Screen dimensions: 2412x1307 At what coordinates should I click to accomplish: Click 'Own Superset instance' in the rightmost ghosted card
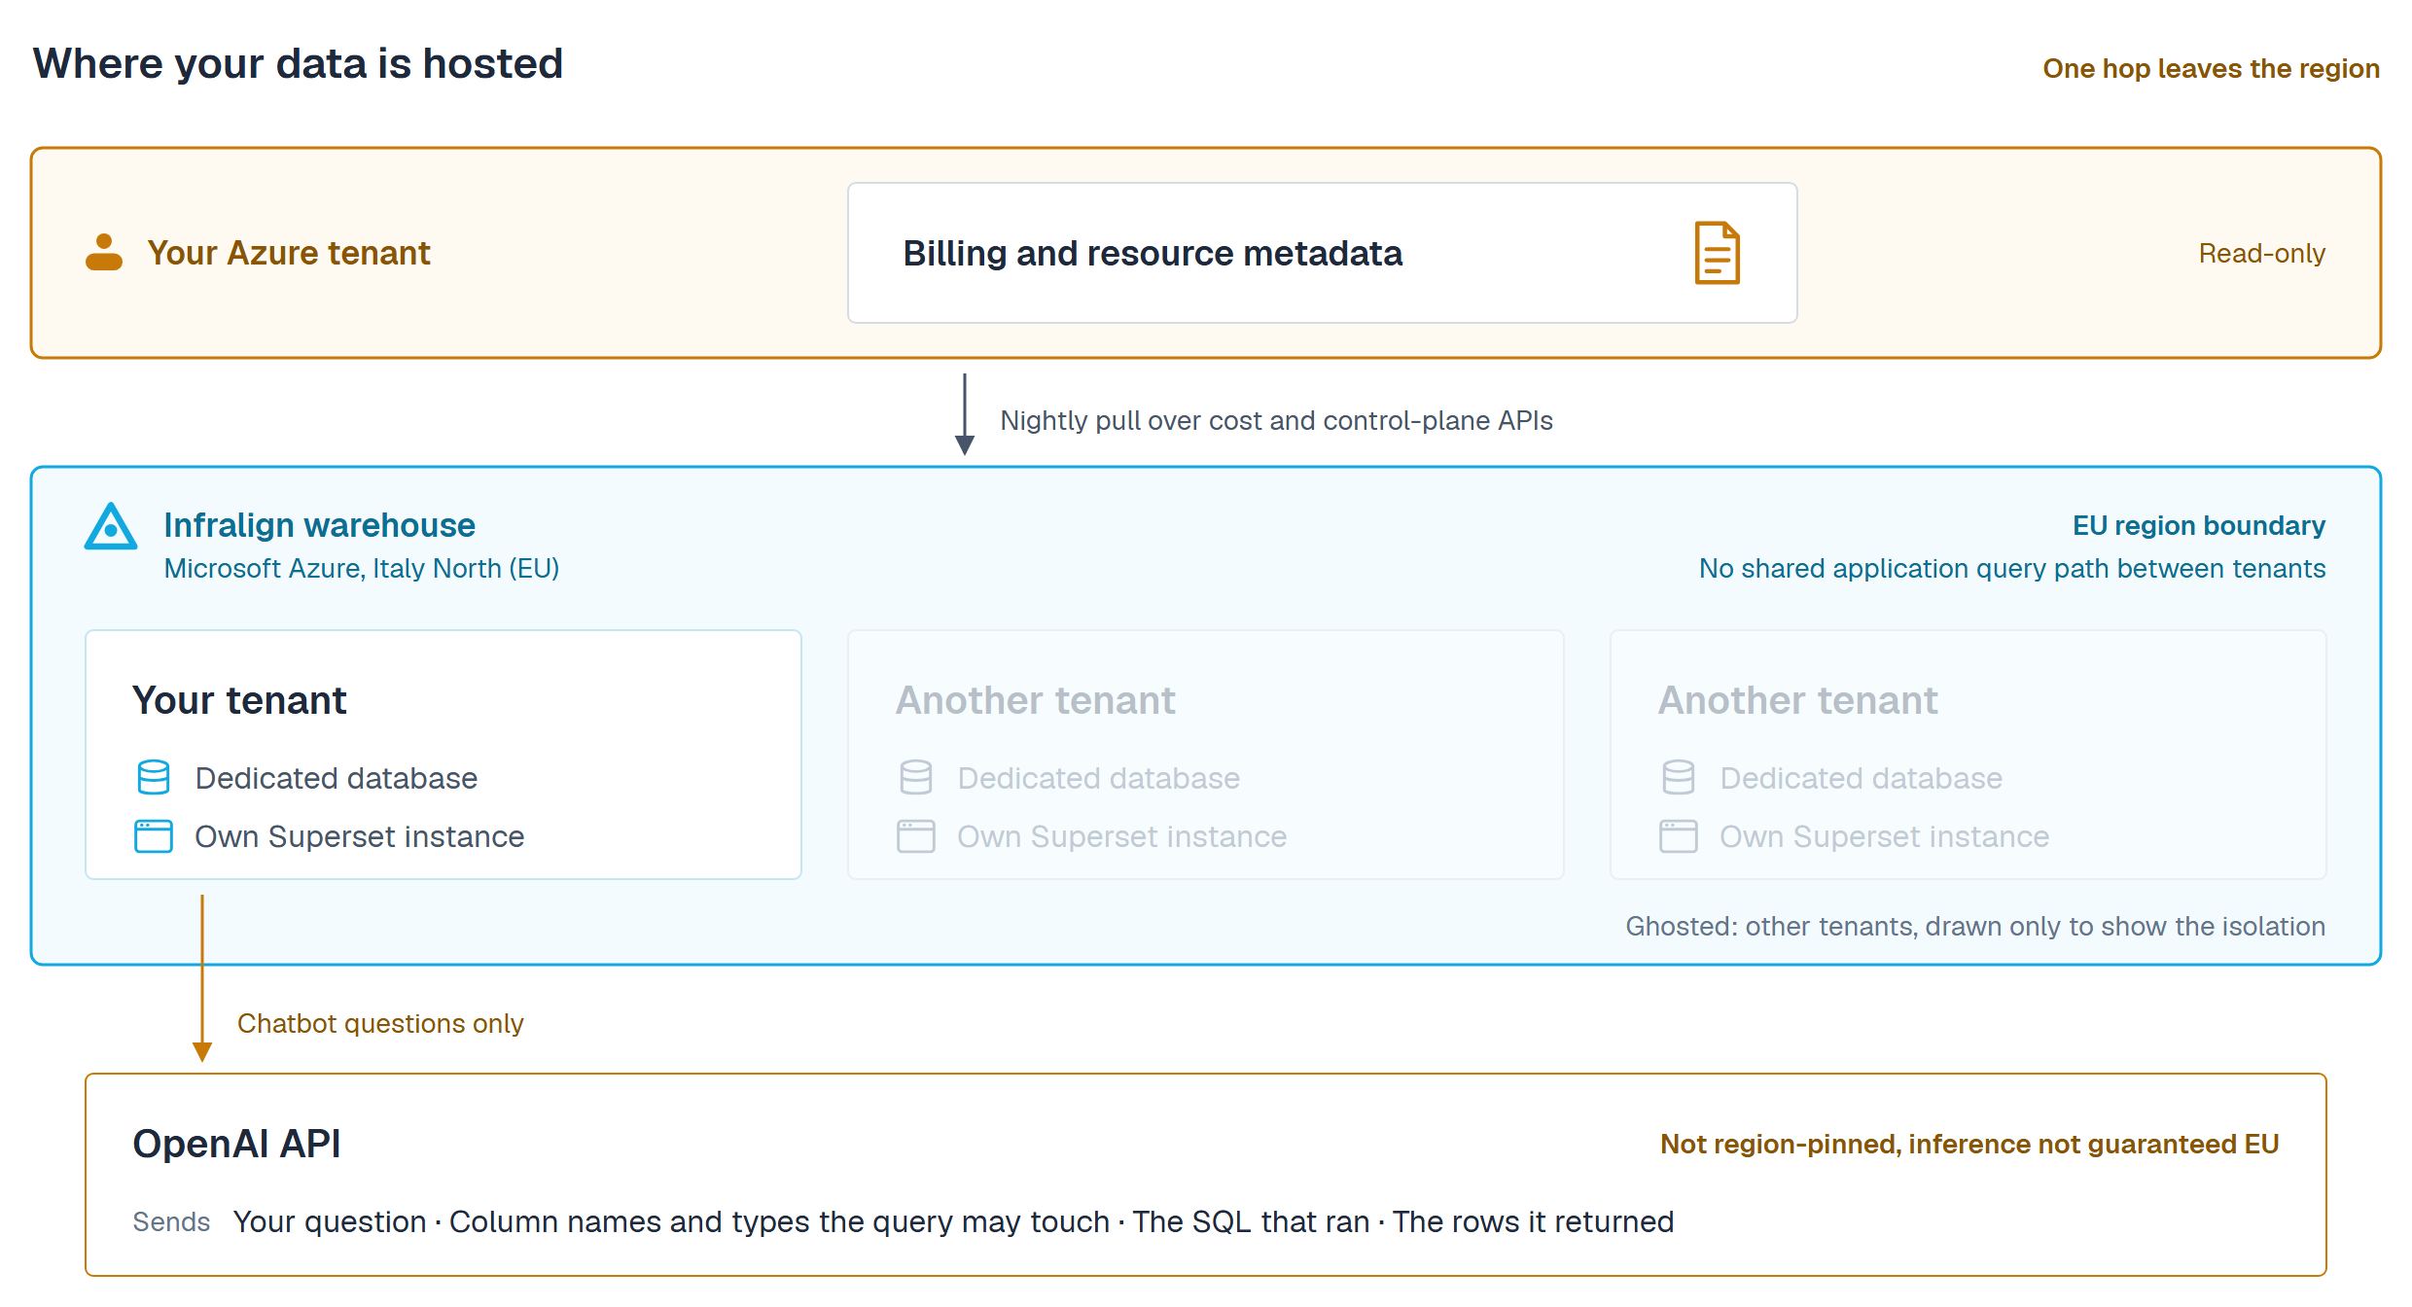[1885, 836]
